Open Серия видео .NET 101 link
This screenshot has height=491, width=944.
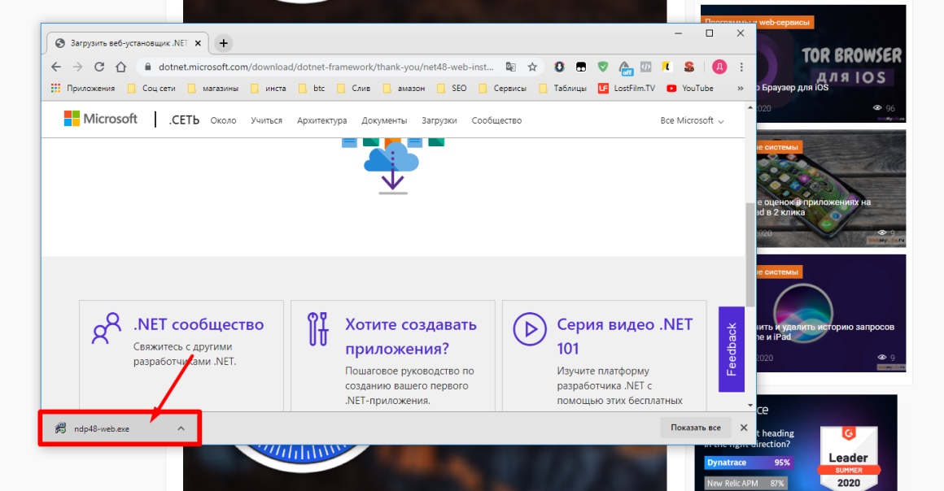pyautogui.click(x=625, y=337)
